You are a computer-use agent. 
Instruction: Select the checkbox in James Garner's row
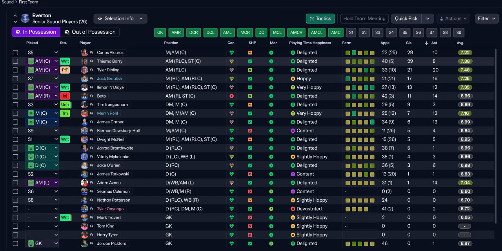pyautogui.click(x=15, y=122)
